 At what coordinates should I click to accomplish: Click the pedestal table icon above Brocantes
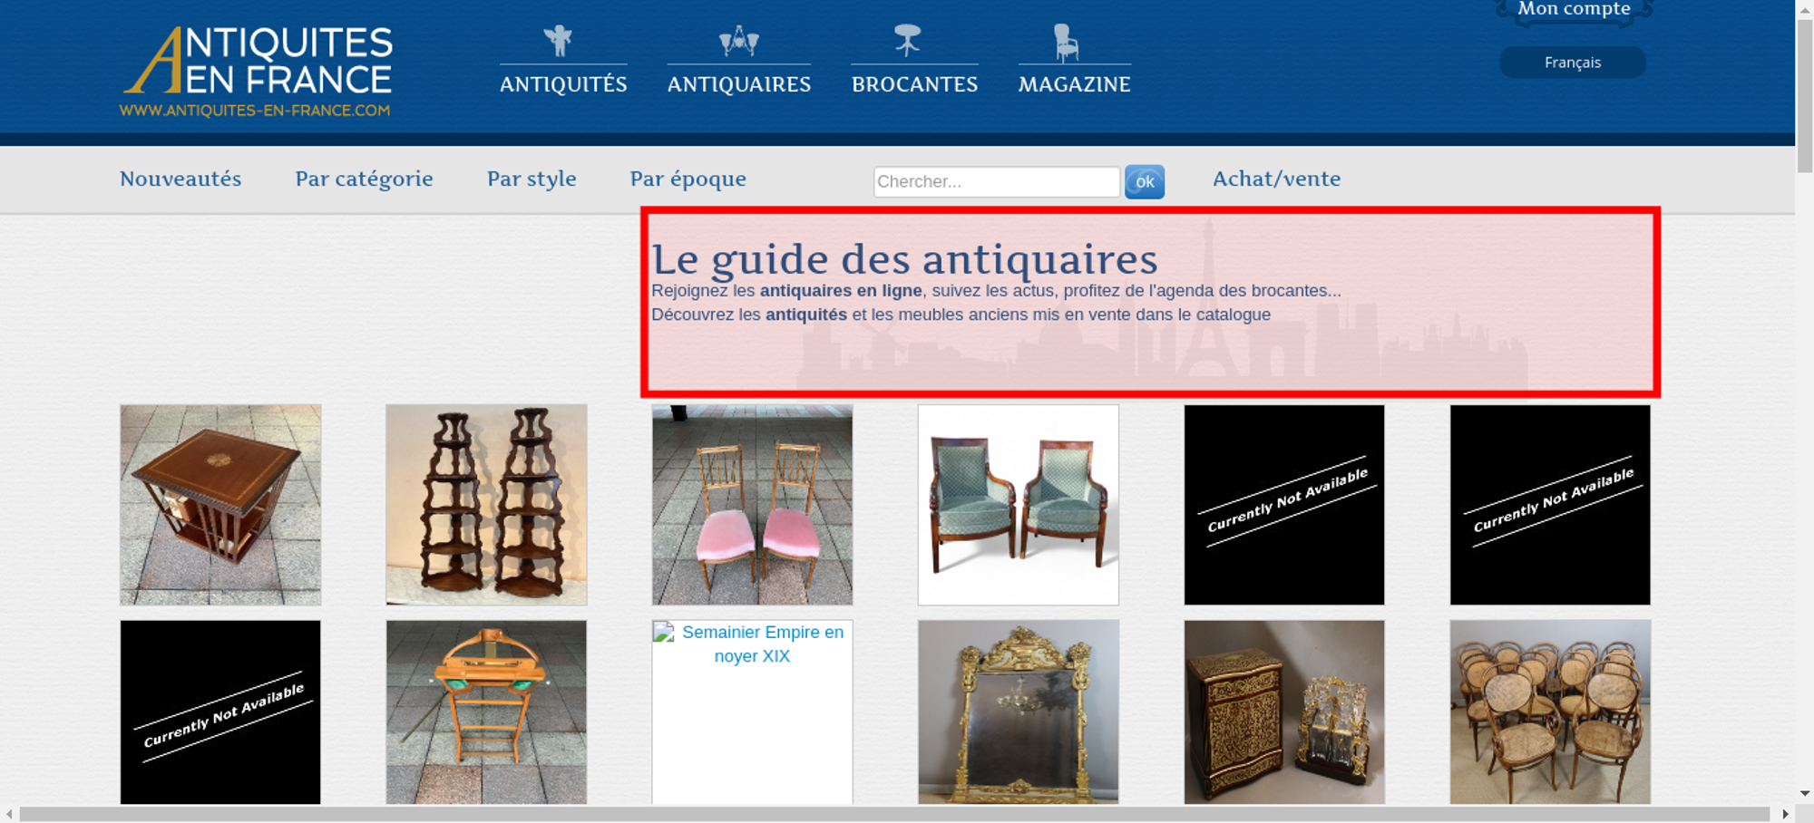coord(907,41)
